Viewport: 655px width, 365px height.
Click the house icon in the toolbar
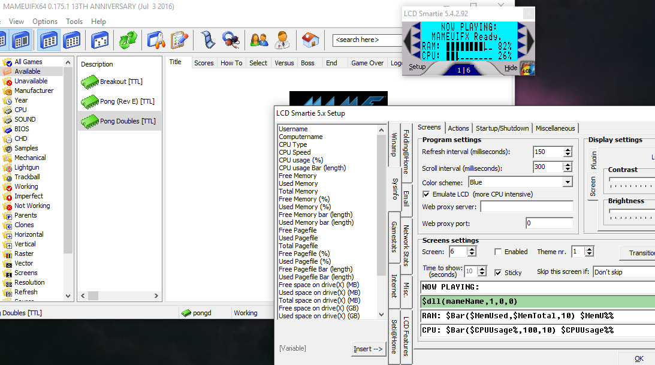click(x=310, y=40)
